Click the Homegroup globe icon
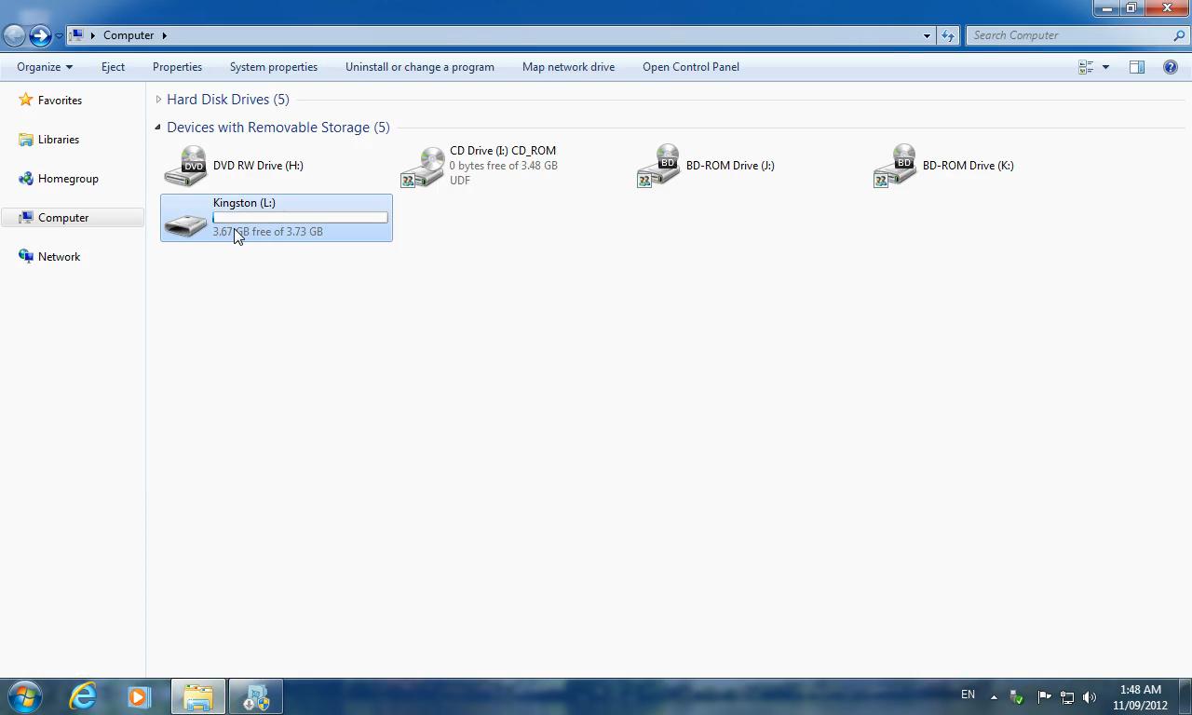Viewport: 1192px width, 715px height. [x=26, y=179]
